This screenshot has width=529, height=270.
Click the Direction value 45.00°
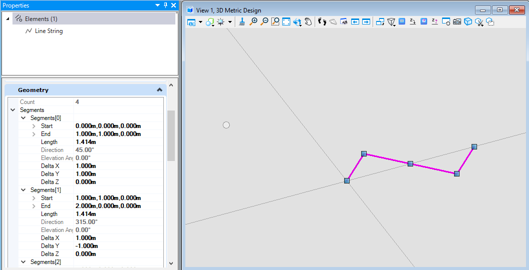click(x=84, y=150)
